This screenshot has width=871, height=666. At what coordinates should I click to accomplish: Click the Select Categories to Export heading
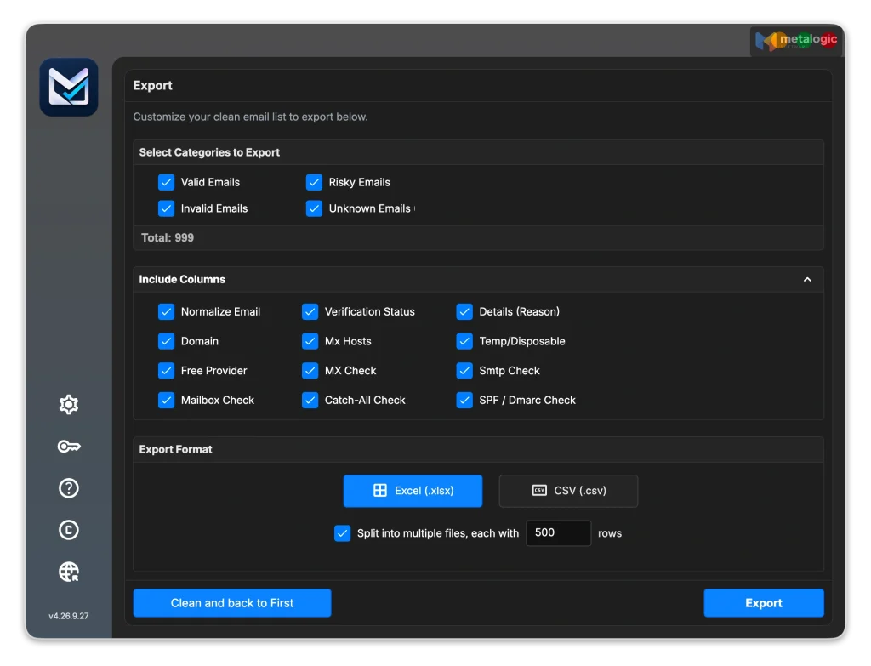209,152
